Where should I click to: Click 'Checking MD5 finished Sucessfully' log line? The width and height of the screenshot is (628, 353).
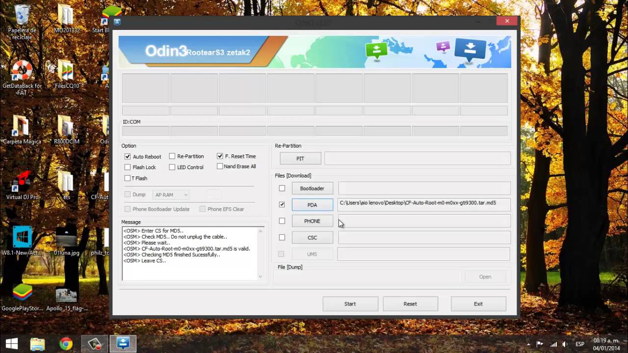[172, 255]
